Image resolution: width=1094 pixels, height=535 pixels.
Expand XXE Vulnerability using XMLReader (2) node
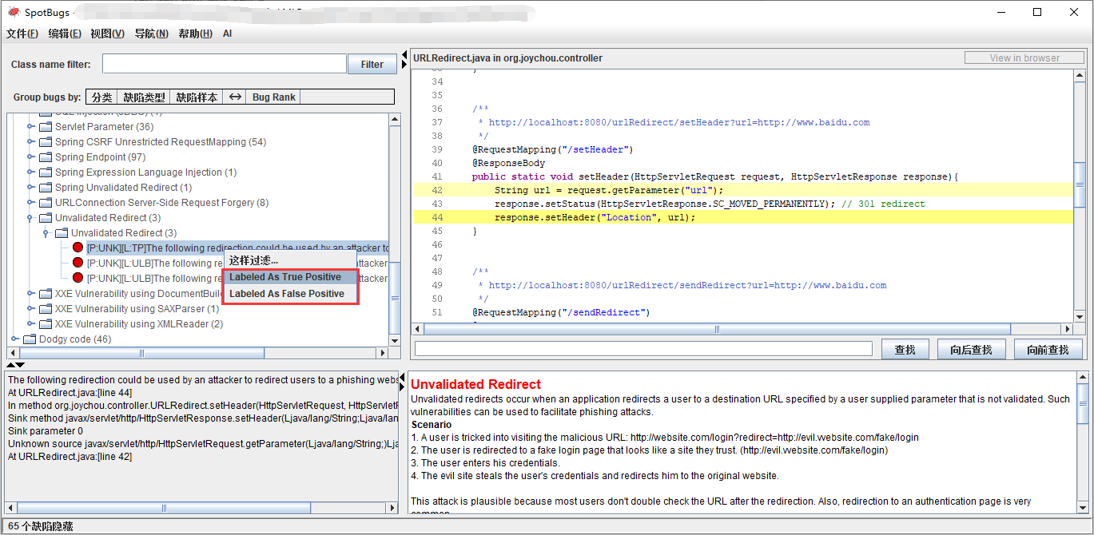click(x=30, y=323)
